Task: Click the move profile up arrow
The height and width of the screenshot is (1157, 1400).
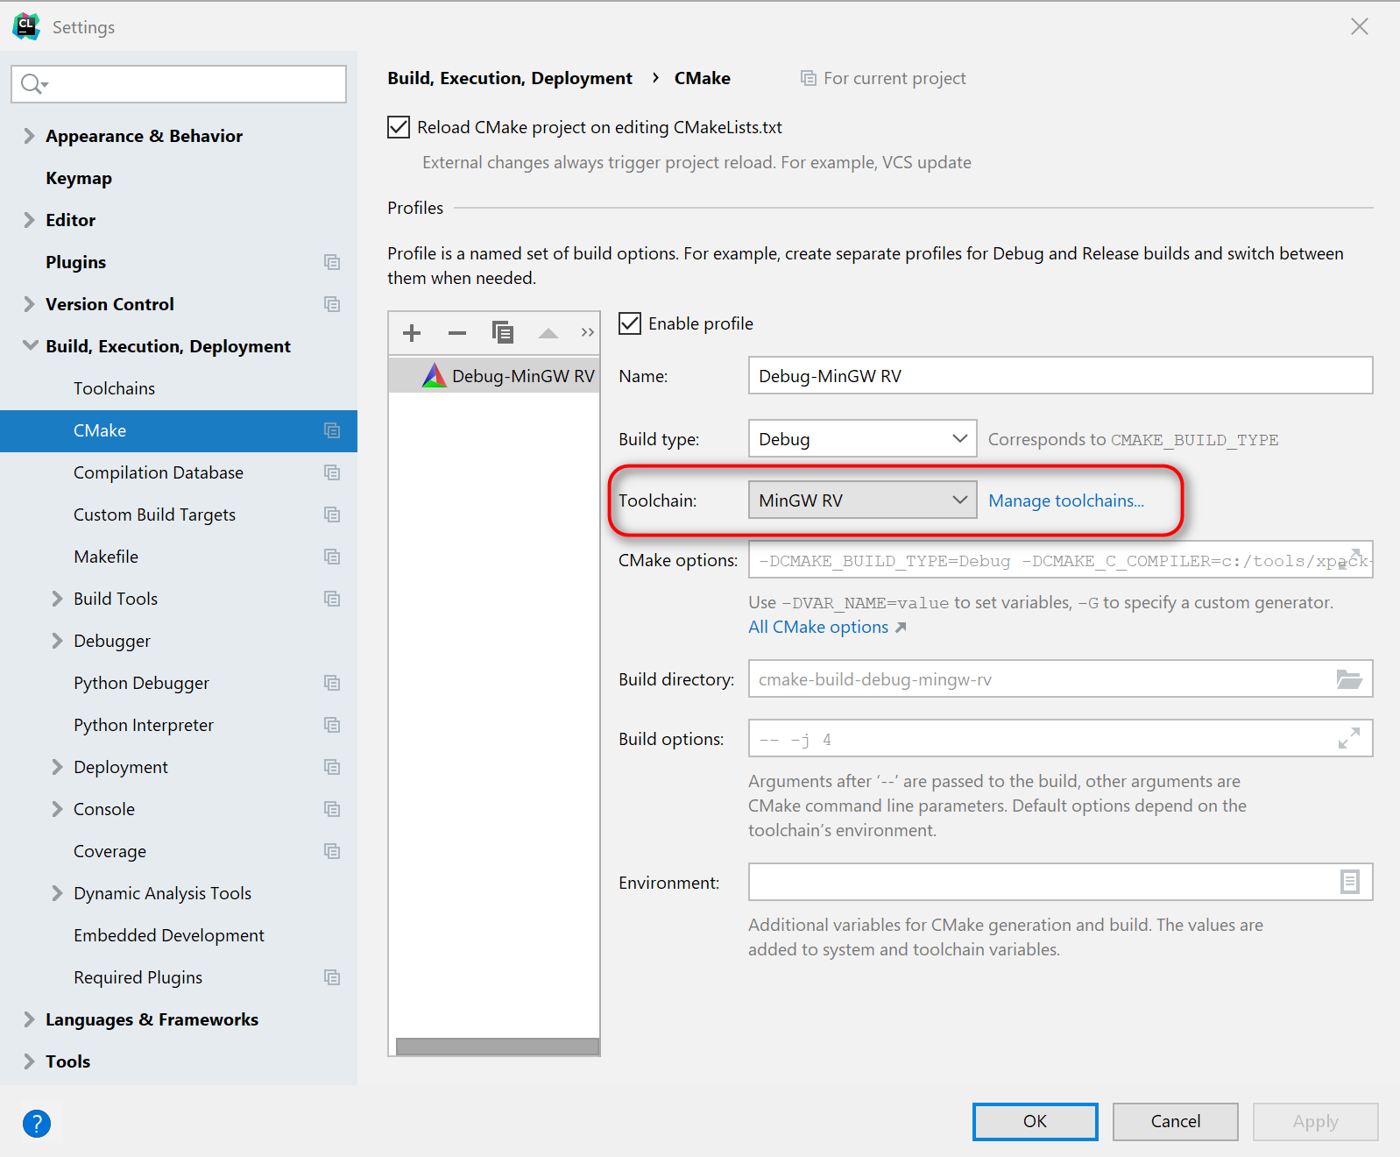Action: pos(548,333)
